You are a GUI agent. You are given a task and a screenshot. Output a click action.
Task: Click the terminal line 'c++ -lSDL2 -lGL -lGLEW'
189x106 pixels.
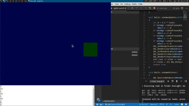154,95
